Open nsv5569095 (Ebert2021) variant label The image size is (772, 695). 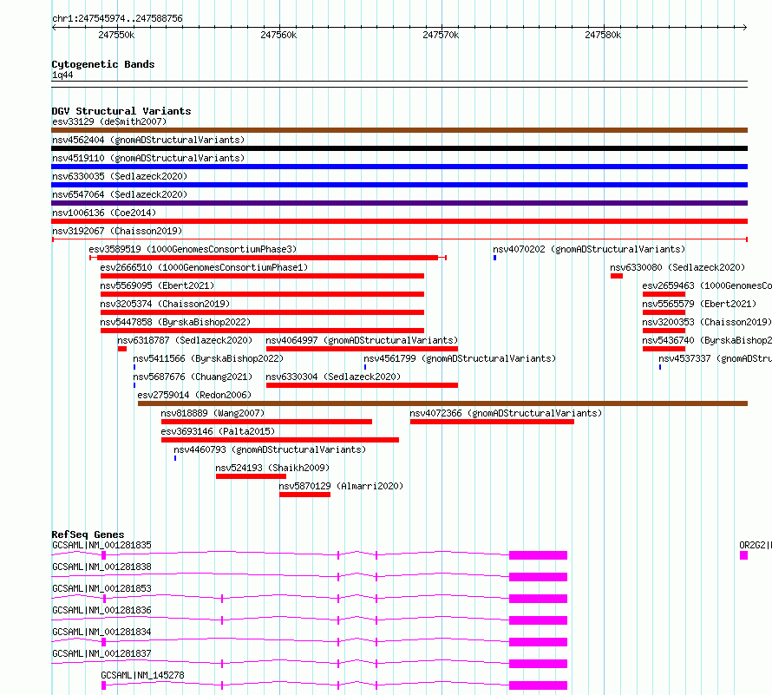pyautogui.click(x=157, y=285)
